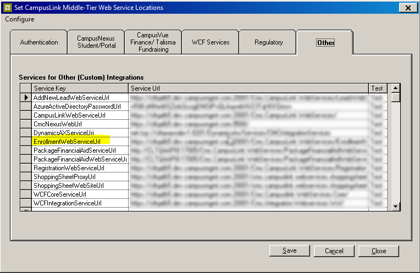Image resolution: width=420 pixels, height=273 pixels.
Task: Click the Cancel button
Action: (x=334, y=251)
